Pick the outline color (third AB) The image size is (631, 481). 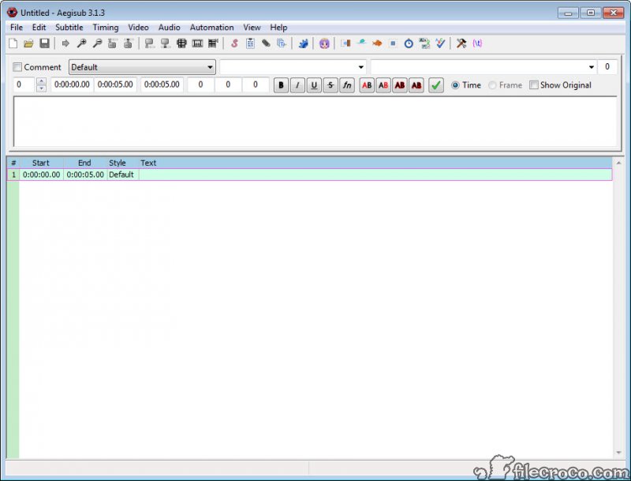pyautogui.click(x=400, y=85)
